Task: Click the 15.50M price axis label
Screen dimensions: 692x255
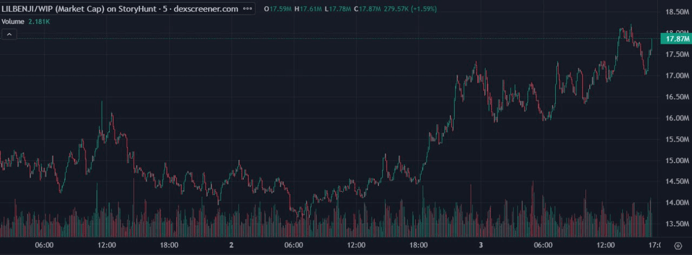Action: [677, 139]
